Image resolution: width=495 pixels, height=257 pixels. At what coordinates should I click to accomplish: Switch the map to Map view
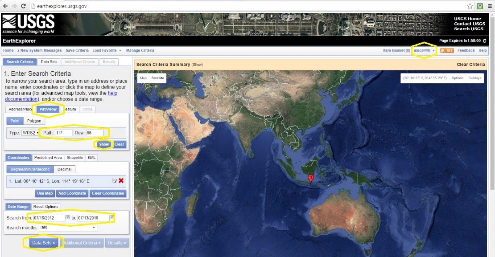pyautogui.click(x=144, y=78)
